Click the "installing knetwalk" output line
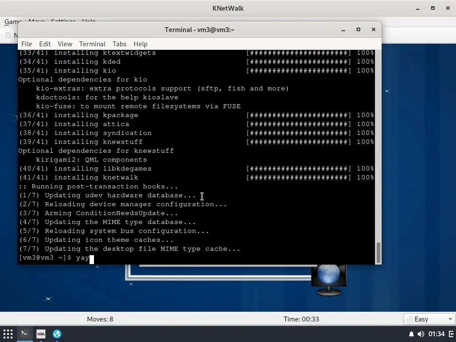456x342 pixels. (x=196, y=177)
